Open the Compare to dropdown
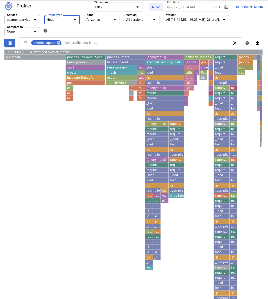 (22, 31)
